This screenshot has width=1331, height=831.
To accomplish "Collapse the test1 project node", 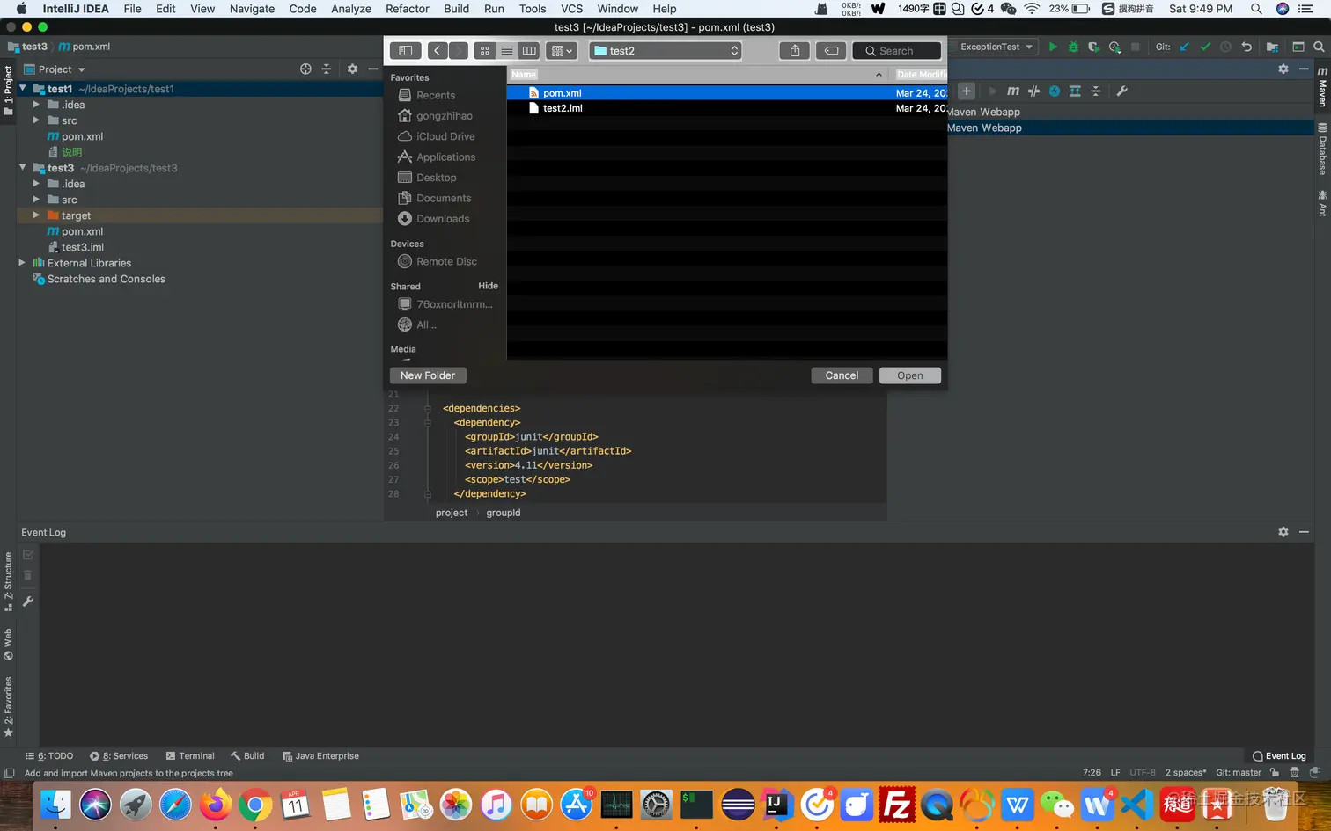I will click(23, 89).
